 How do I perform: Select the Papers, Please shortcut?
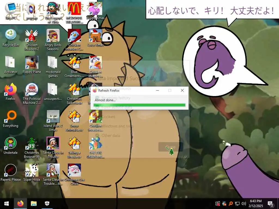(x=11, y=173)
